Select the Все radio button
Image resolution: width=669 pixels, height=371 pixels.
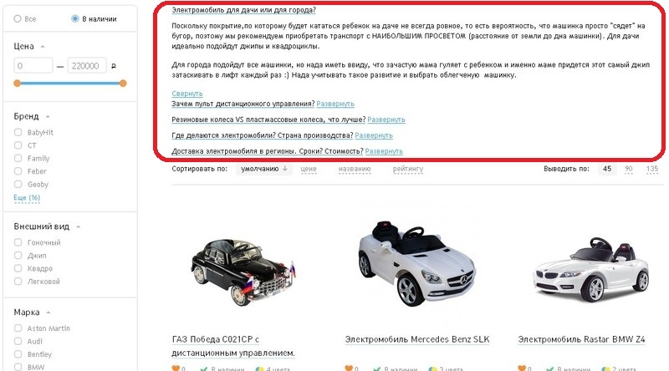(x=18, y=18)
